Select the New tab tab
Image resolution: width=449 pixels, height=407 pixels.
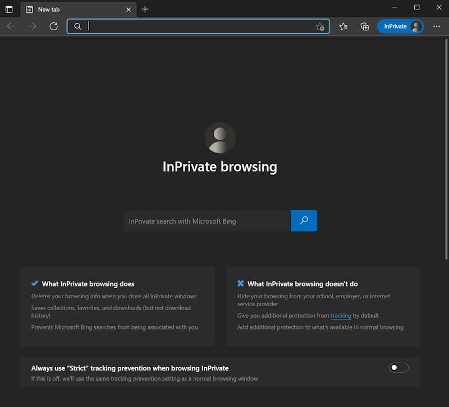pos(79,10)
